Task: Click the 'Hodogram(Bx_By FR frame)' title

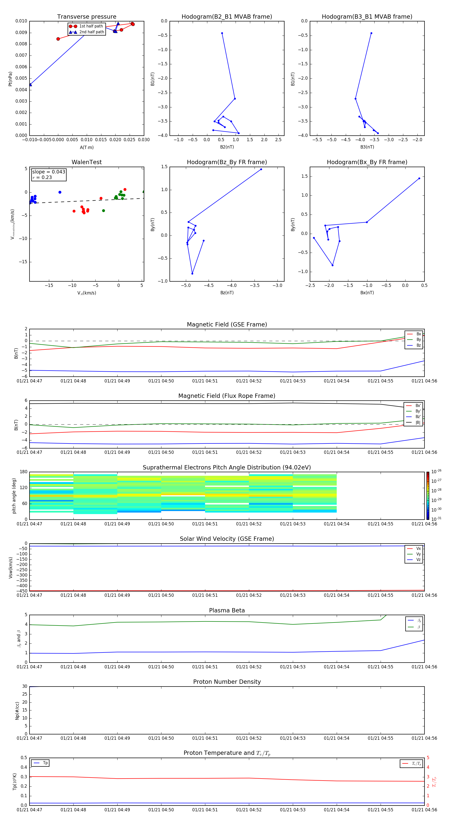Action: point(367,162)
